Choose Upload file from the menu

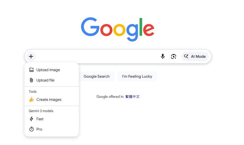tap(52, 80)
